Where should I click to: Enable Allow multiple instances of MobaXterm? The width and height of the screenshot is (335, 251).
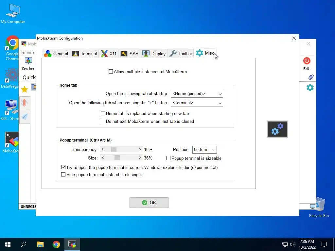coord(111,72)
